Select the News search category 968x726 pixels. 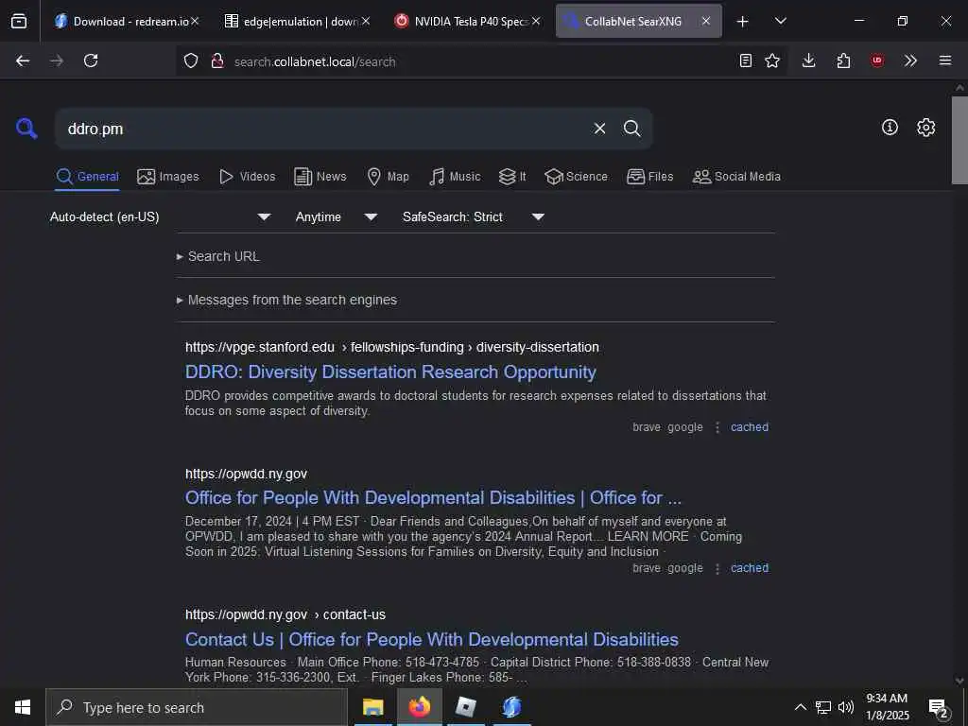point(320,177)
